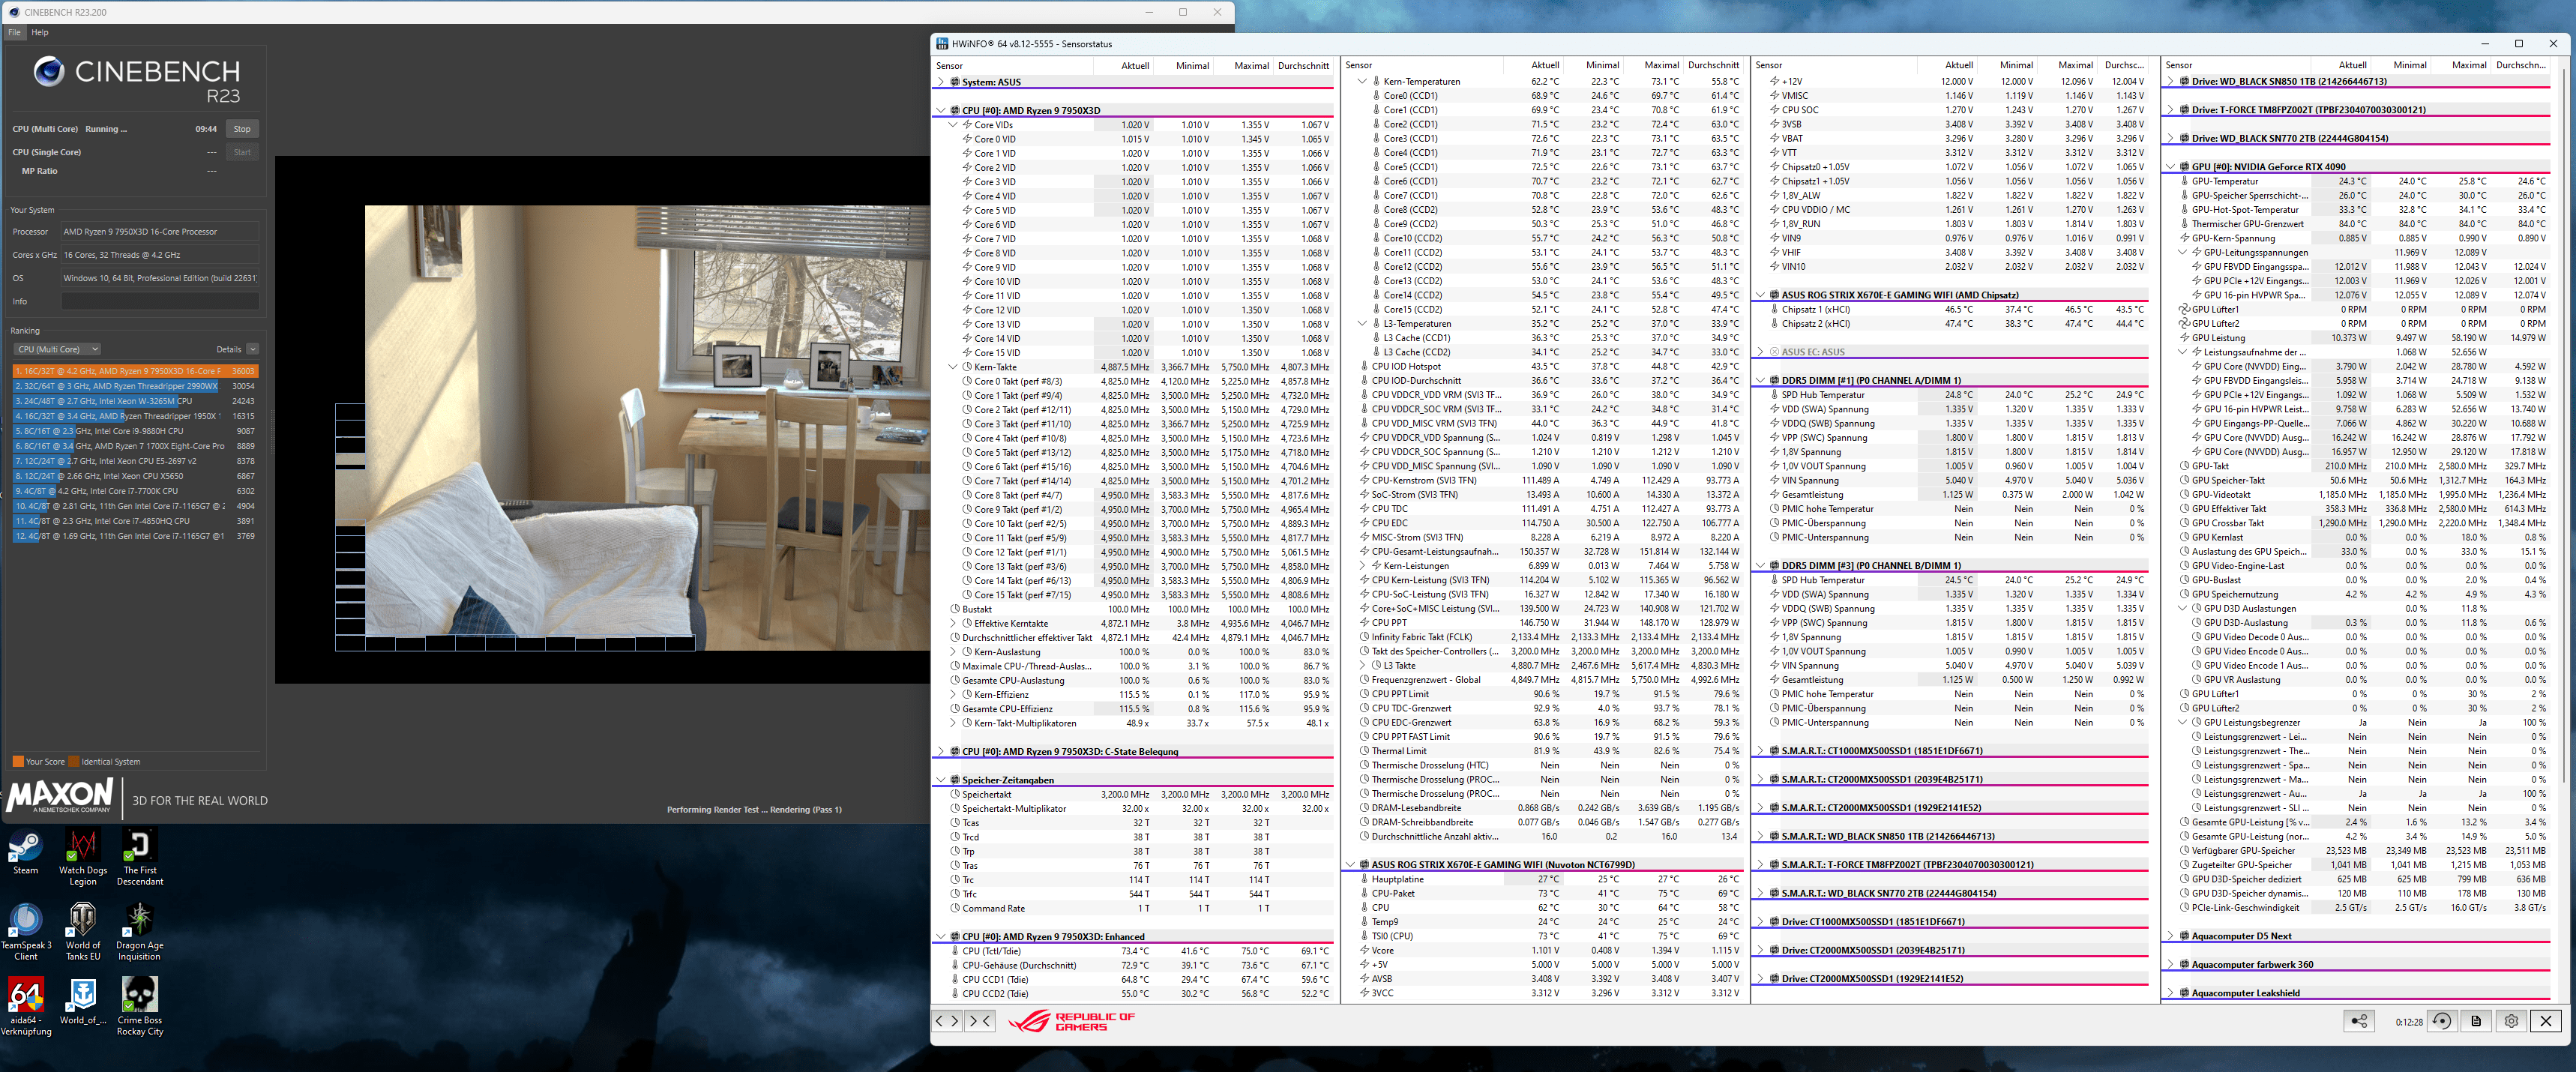Click the Info input field
Image resolution: width=2576 pixels, height=1072 pixels.
pyautogui.click(x=160, y=301)
